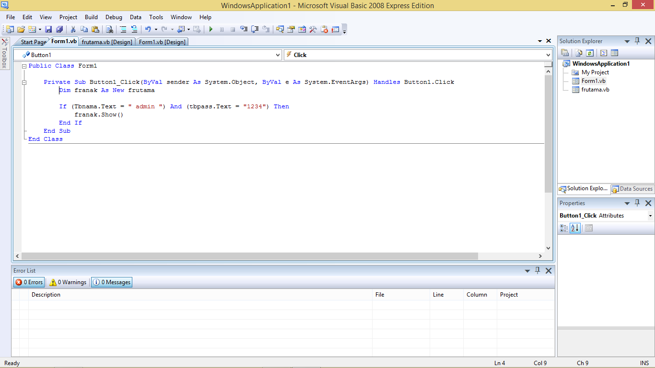Switch to the frutama.vb [Design] tab

(x=107, y=42)
